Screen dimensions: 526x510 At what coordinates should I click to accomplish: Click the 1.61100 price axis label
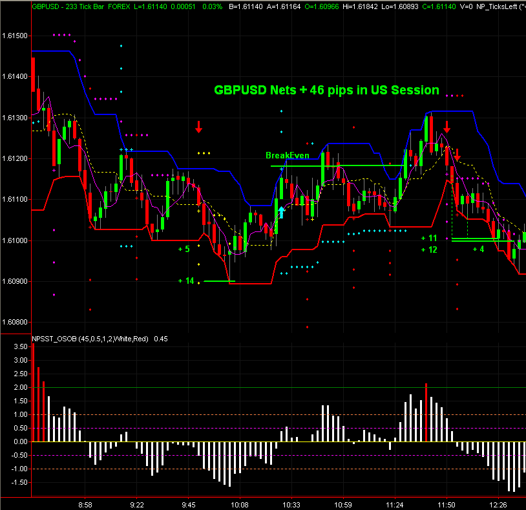point(15,199)
